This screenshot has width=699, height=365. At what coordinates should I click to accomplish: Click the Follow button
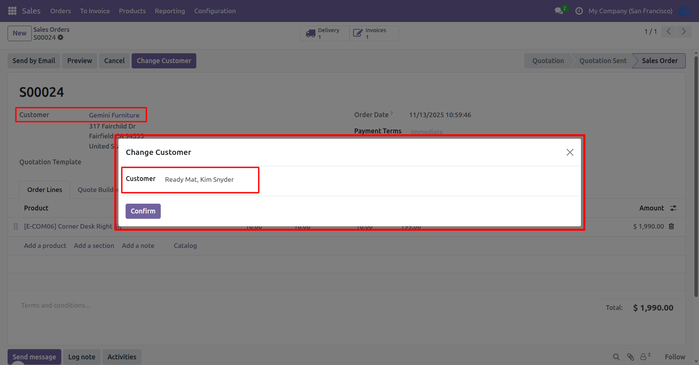point(675,357)
